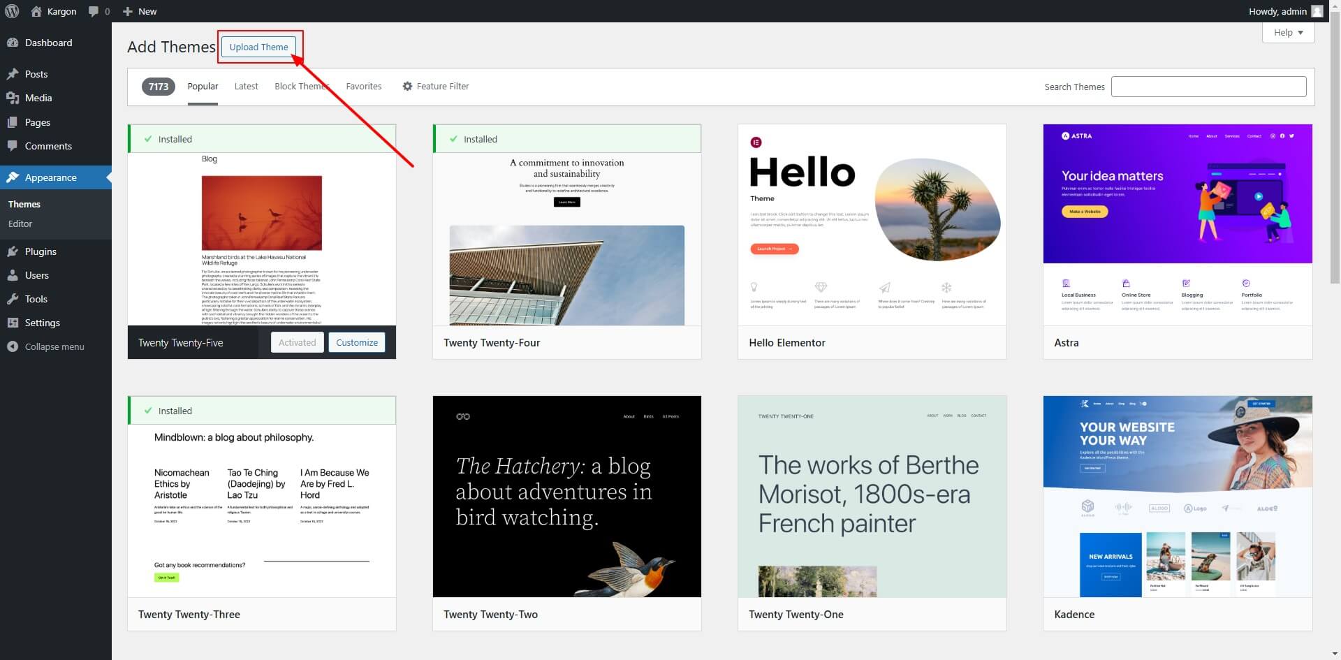The height and width of the screenshot is (660, 1341).
Task: Open the Kadence theme preview image
Action: [1178, 497]
